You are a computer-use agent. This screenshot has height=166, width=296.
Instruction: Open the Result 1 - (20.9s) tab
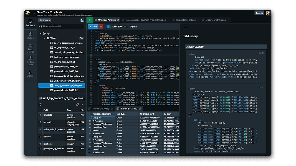point(101,109)
